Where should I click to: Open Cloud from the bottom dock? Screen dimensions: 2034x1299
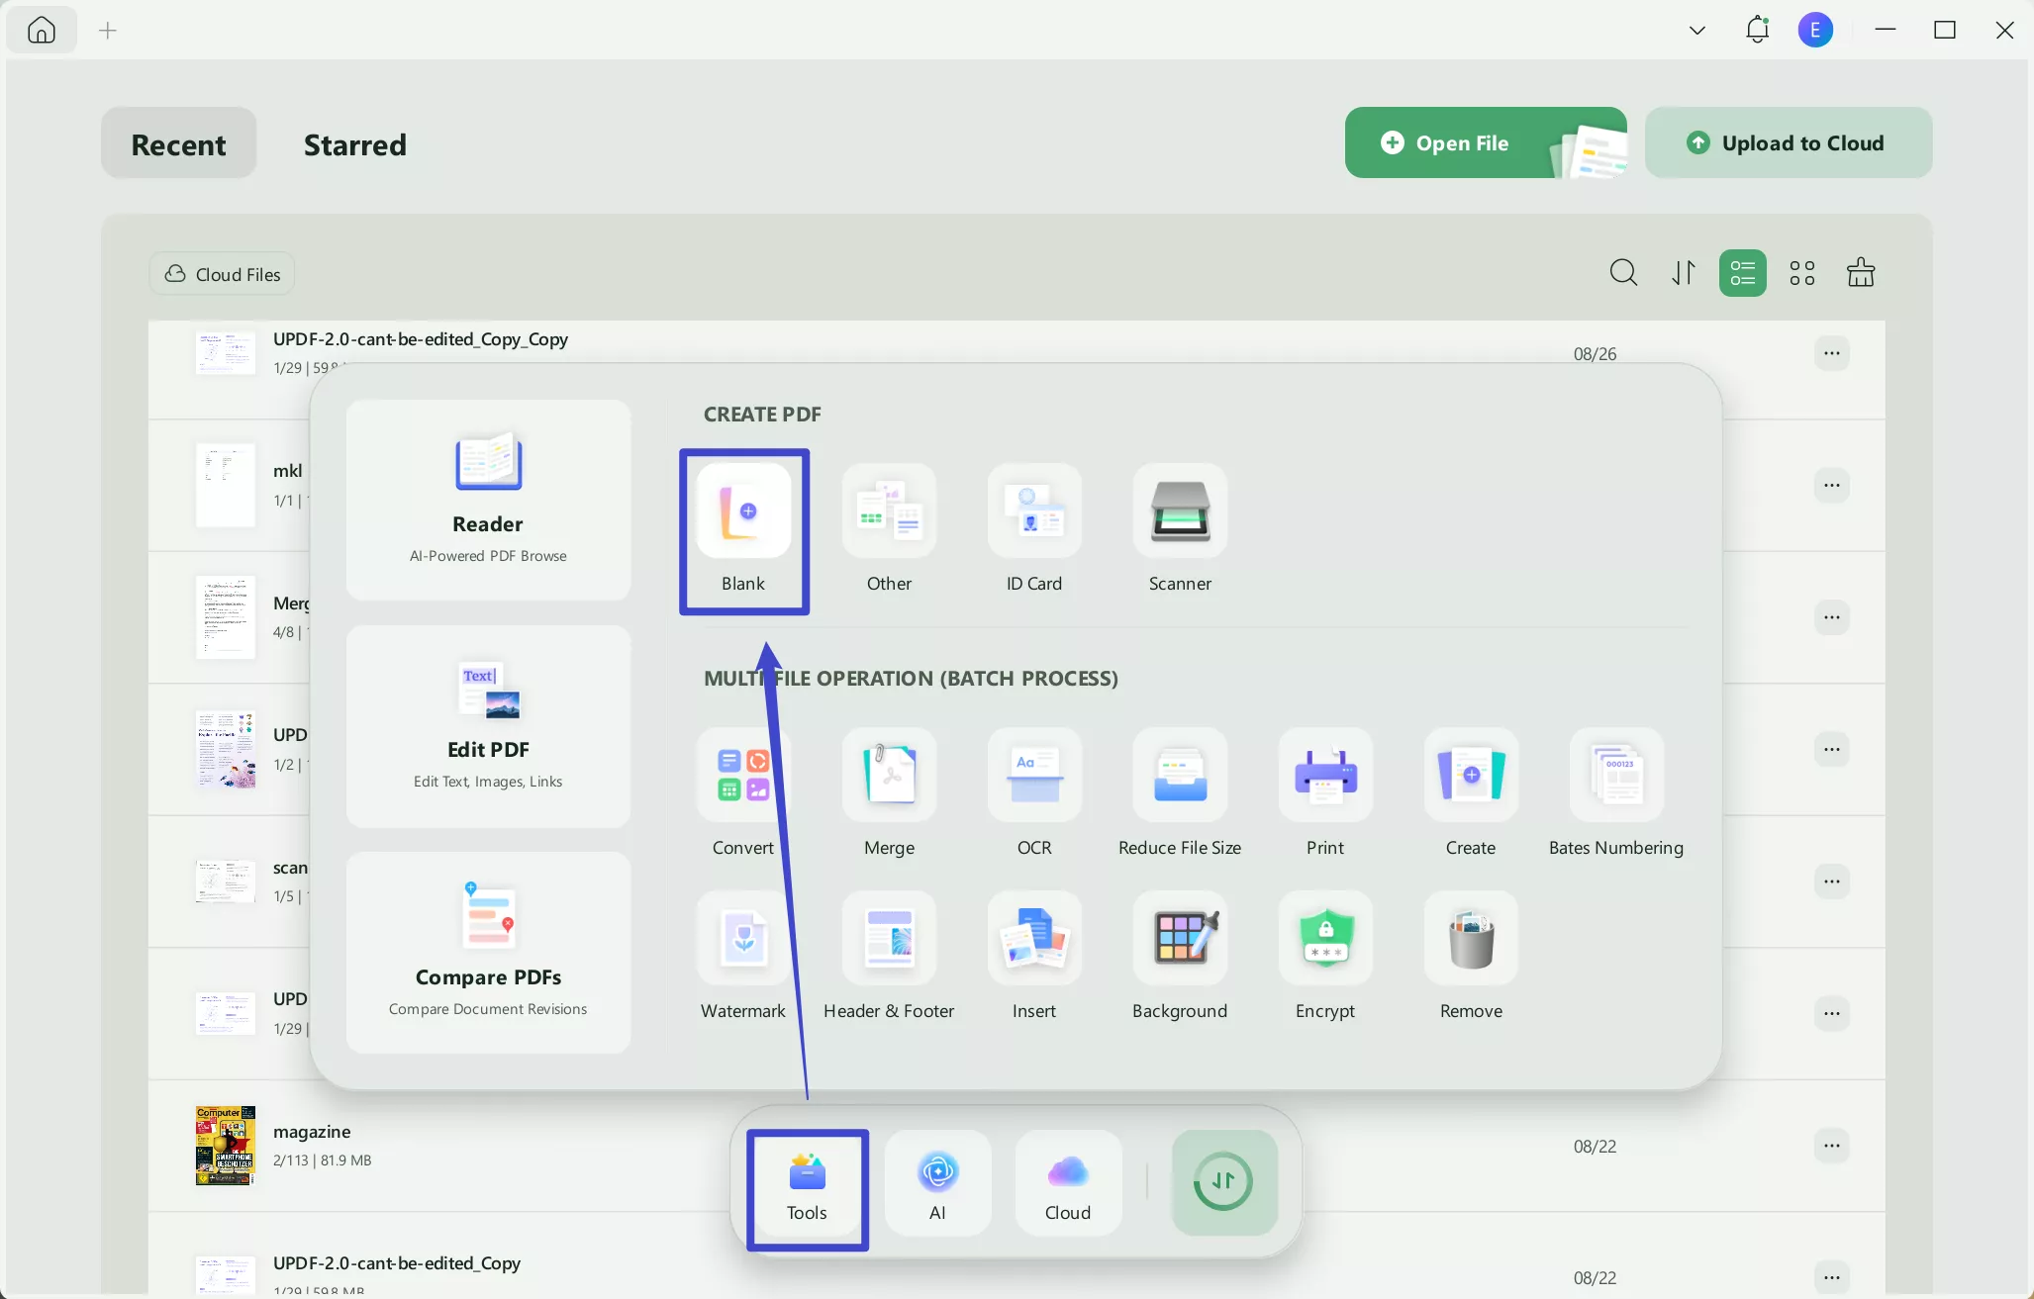tap(1066, 1182)
